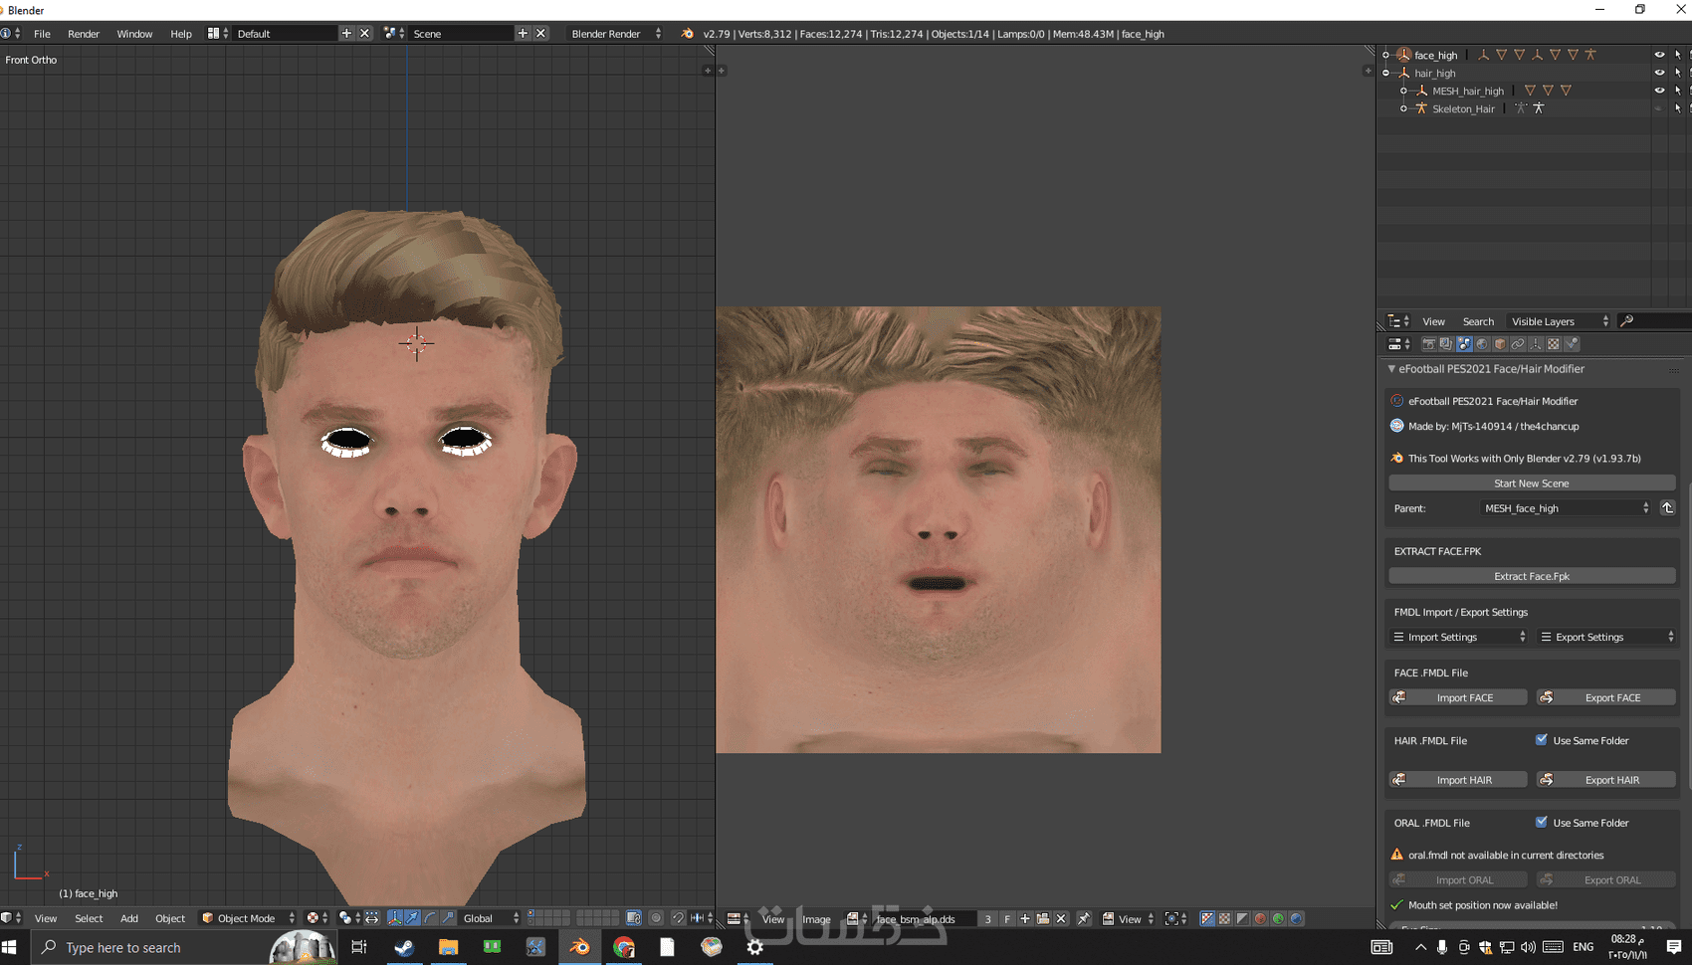Open the Visible Layers dropdown
This screenshot has width=1692, height=965.
pos(1559,321)
